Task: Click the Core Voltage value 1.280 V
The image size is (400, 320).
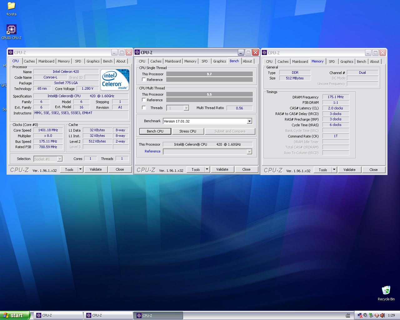Action: coord(87,88)
